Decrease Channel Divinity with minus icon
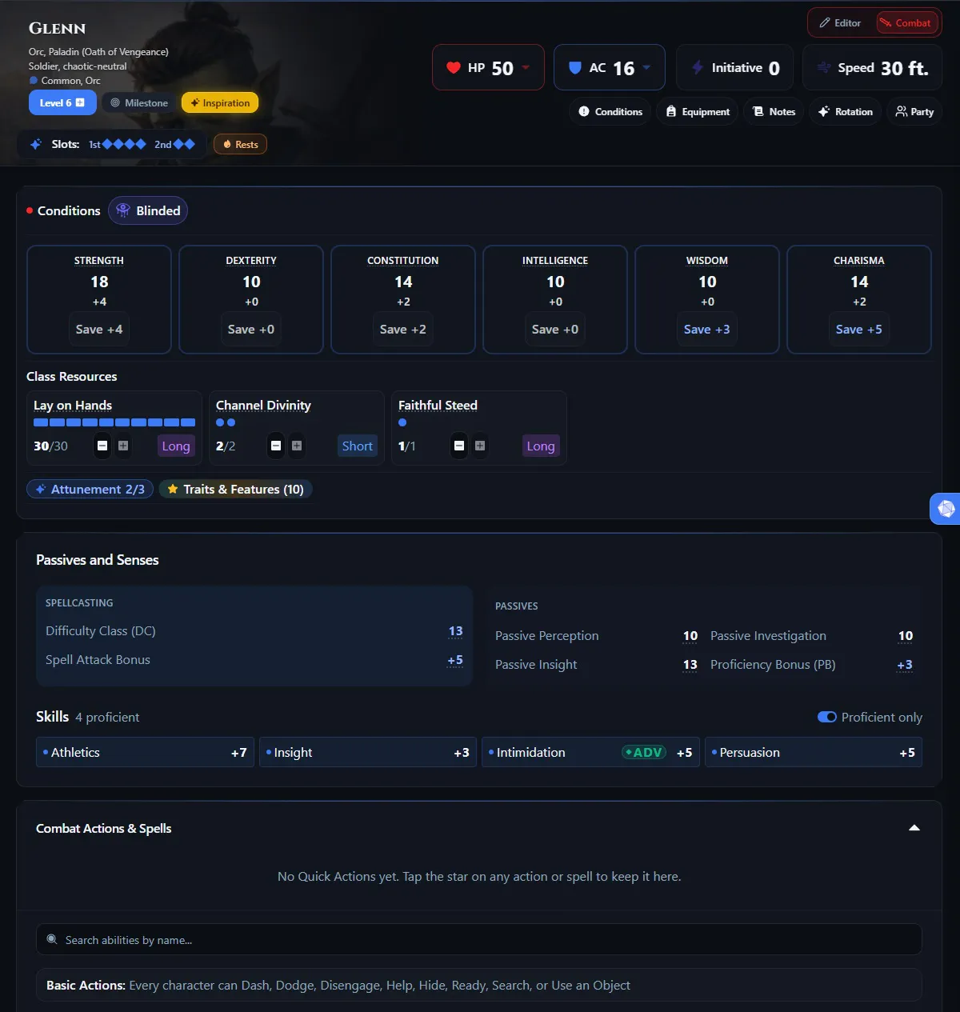960x1012 pixels. coord(276,446)
